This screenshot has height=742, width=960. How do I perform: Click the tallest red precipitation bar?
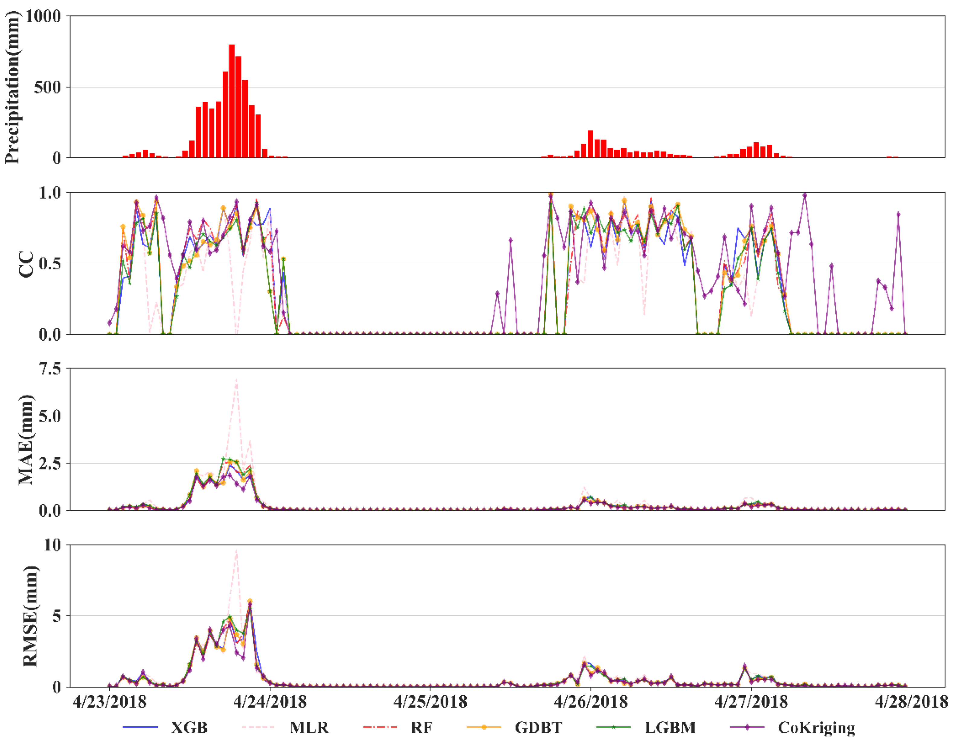pos(232,101)
